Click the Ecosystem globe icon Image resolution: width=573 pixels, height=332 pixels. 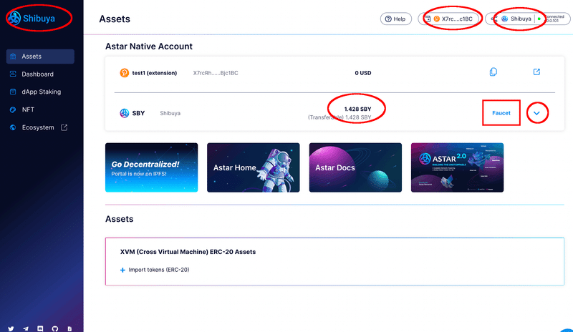(x=13, y=127)
